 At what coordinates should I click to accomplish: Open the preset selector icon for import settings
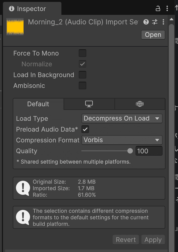point(155,22)
